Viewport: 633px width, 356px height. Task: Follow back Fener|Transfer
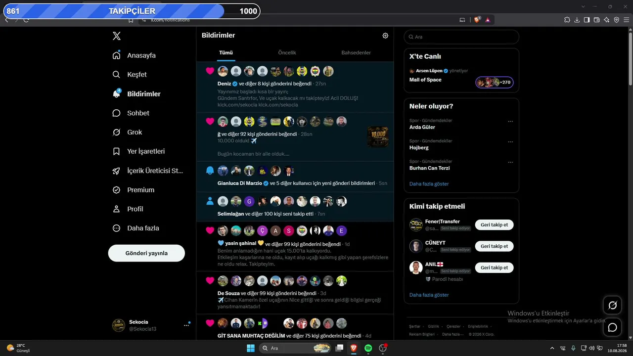click(494, 225)
